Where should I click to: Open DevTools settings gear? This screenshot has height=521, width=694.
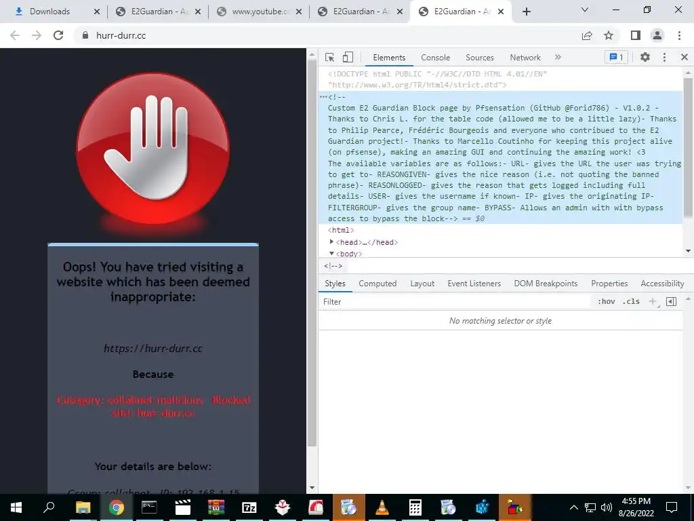point(645,57)
